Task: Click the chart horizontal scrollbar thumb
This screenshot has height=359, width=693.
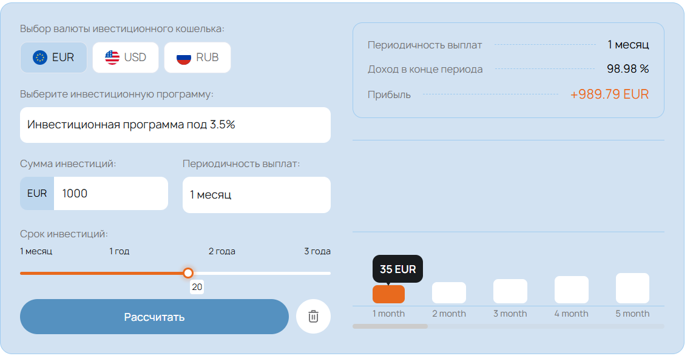Action: (x=390, y=326)
